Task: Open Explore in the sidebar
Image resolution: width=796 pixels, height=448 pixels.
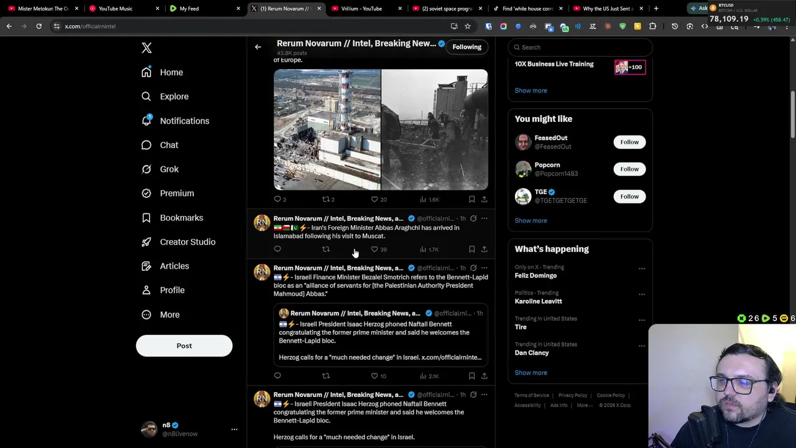Action: [x=165, y=96]
